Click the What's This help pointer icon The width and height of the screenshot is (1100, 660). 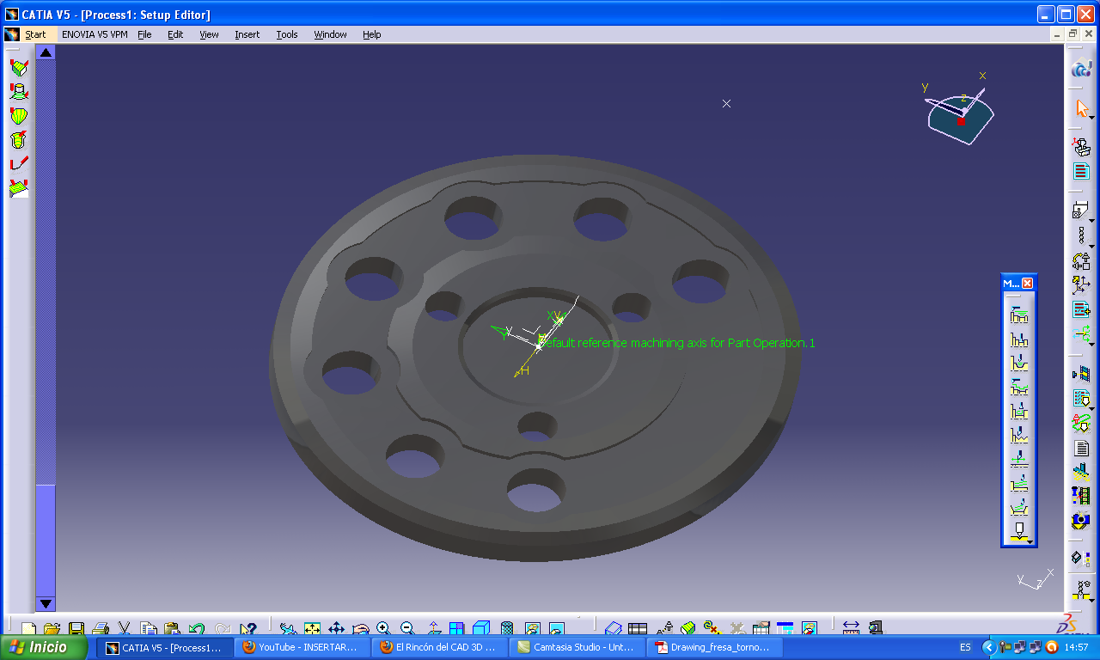click(248, 629)
